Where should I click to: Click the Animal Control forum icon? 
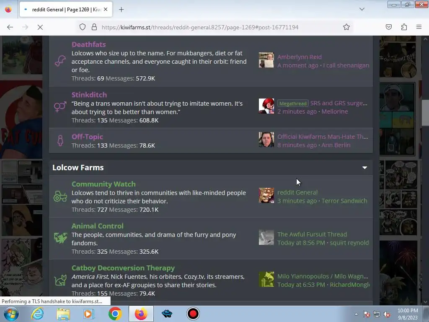(60, 238)
